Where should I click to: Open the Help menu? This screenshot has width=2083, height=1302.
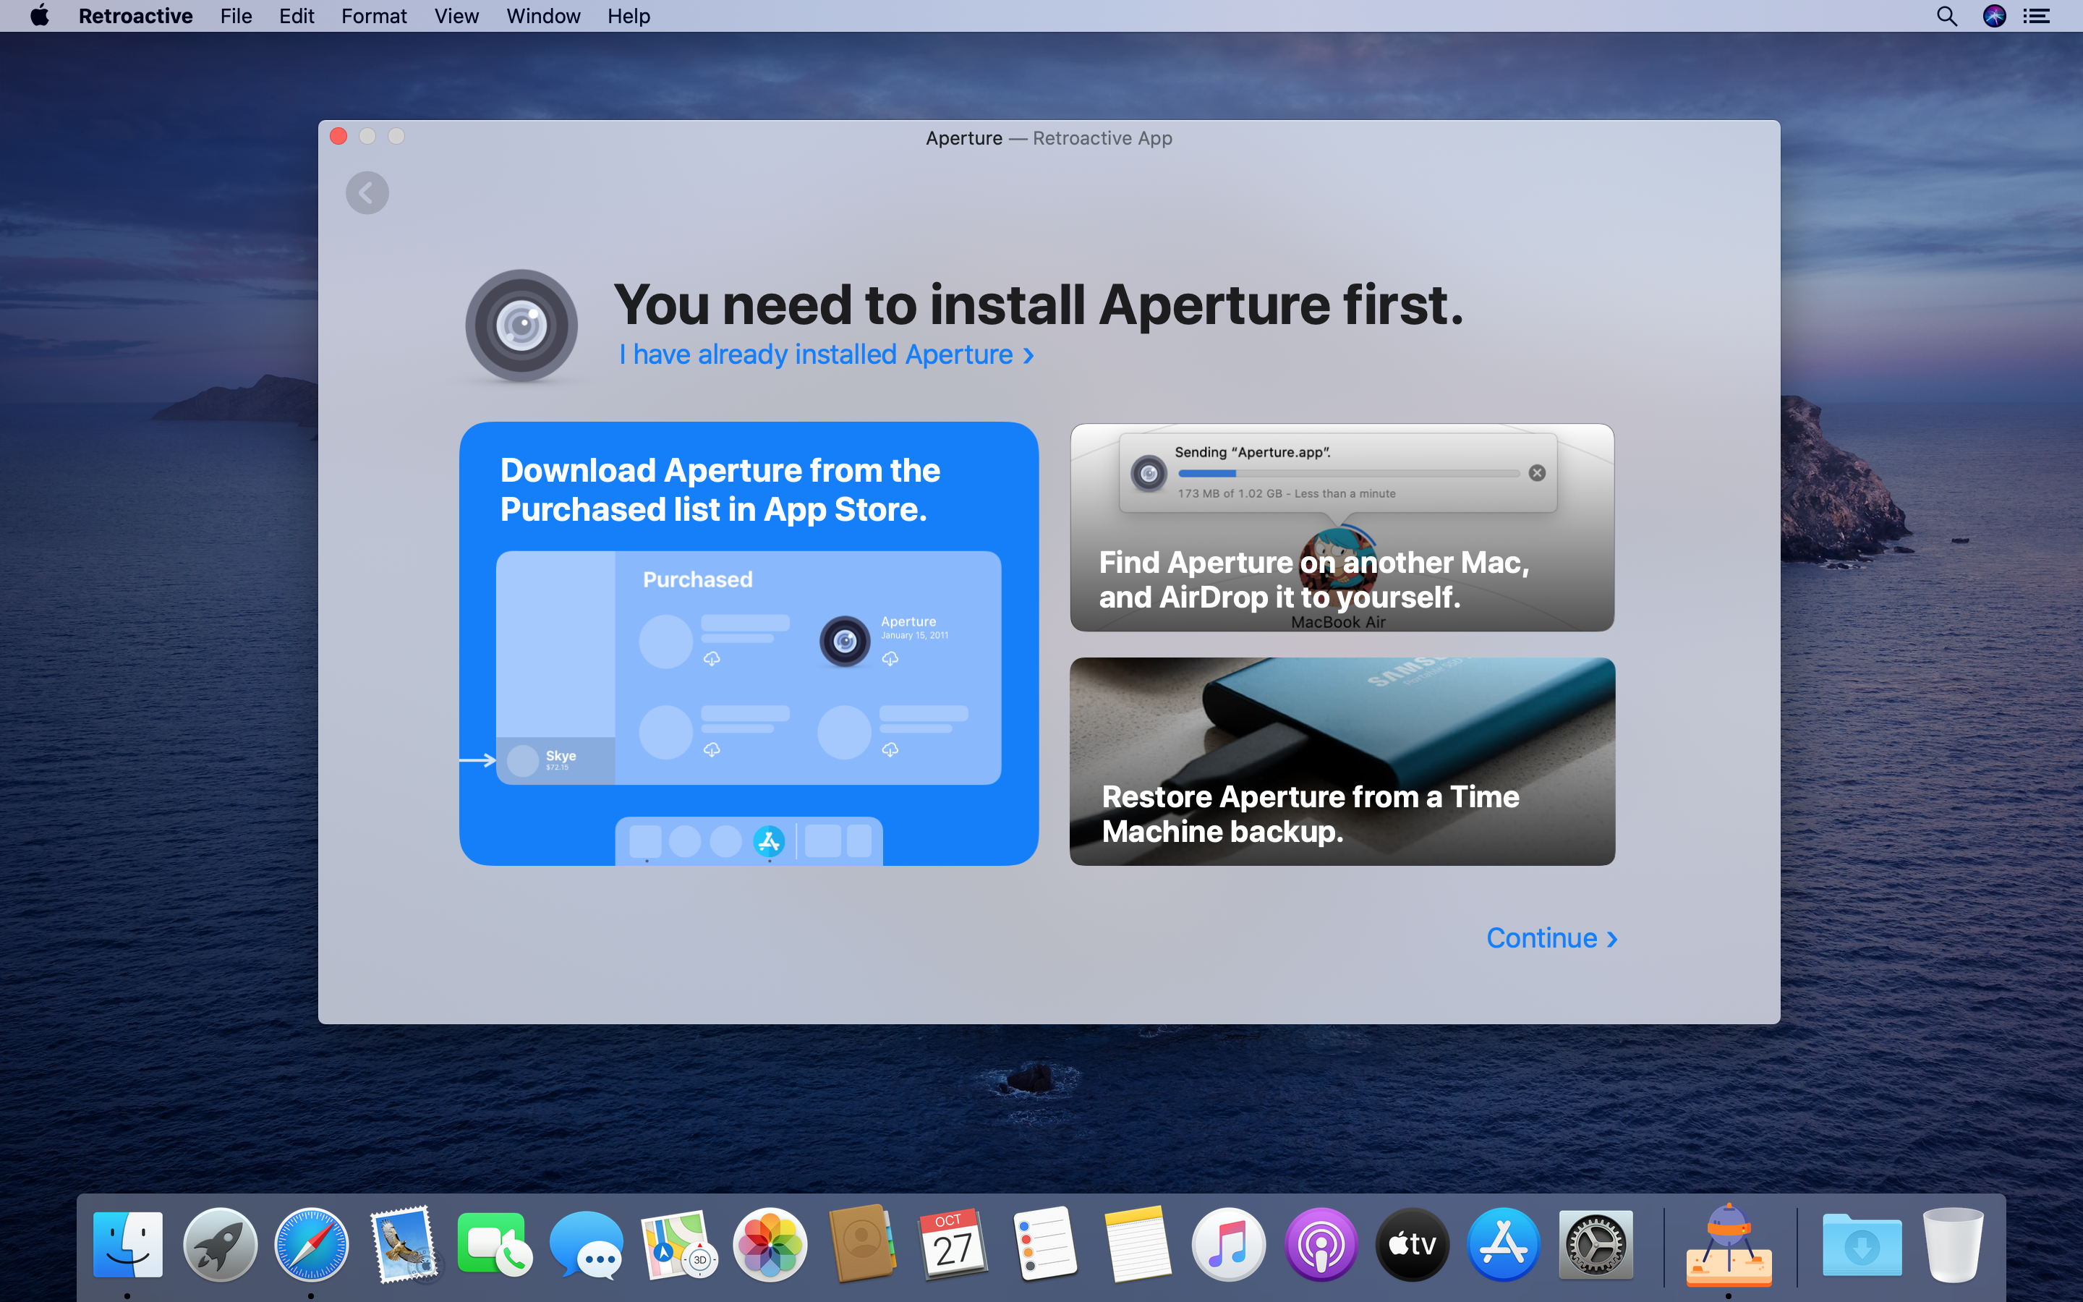pos(629,17)
